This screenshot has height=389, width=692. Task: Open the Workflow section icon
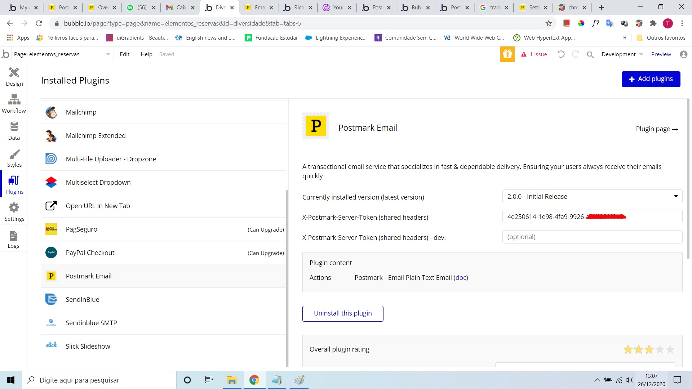pos(14,104)
